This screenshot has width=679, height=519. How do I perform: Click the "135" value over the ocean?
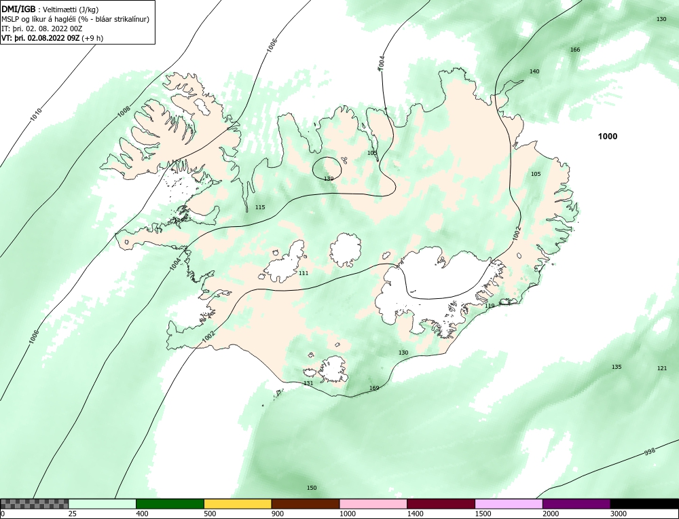pyautogui.click(x=617, y=367)
